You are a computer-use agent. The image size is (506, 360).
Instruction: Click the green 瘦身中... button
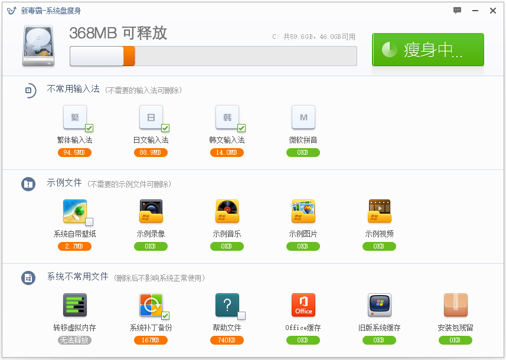pos(428,50)
